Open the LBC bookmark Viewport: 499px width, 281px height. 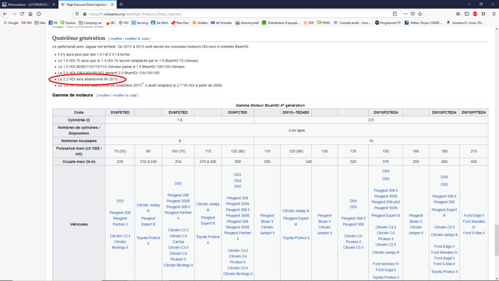coord(111,23)
